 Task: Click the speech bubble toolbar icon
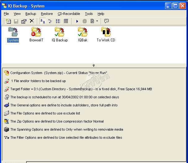[x=107, y=21]
